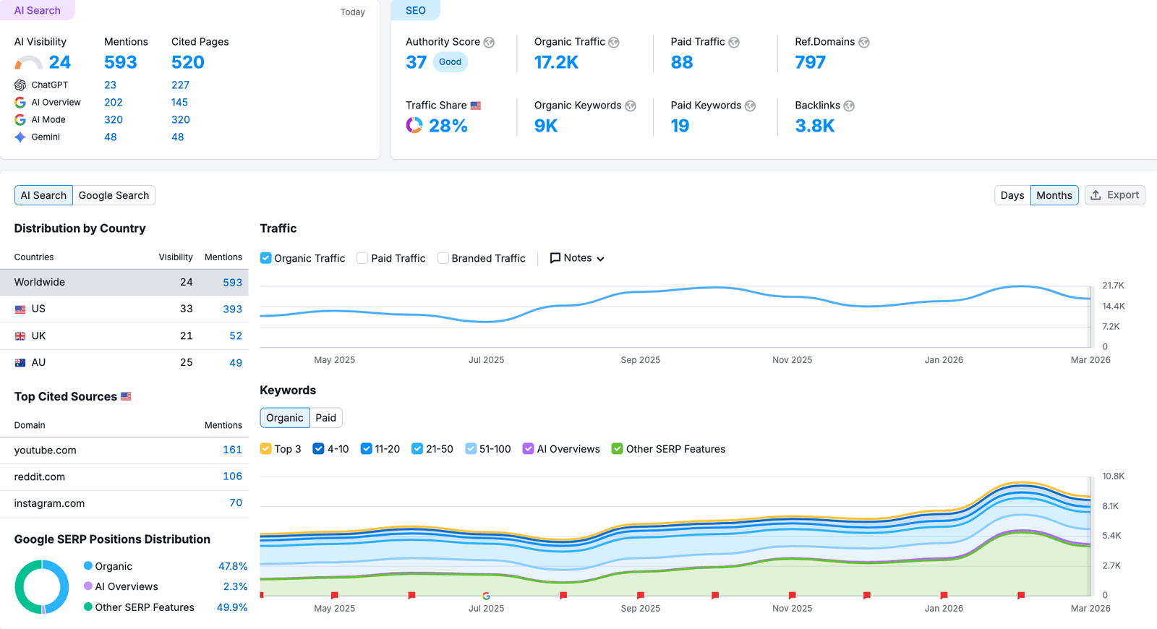Select the US row in country distribution
Image resolution: width=1157 pixels, height=629 pixels.
tap(124, 309)
